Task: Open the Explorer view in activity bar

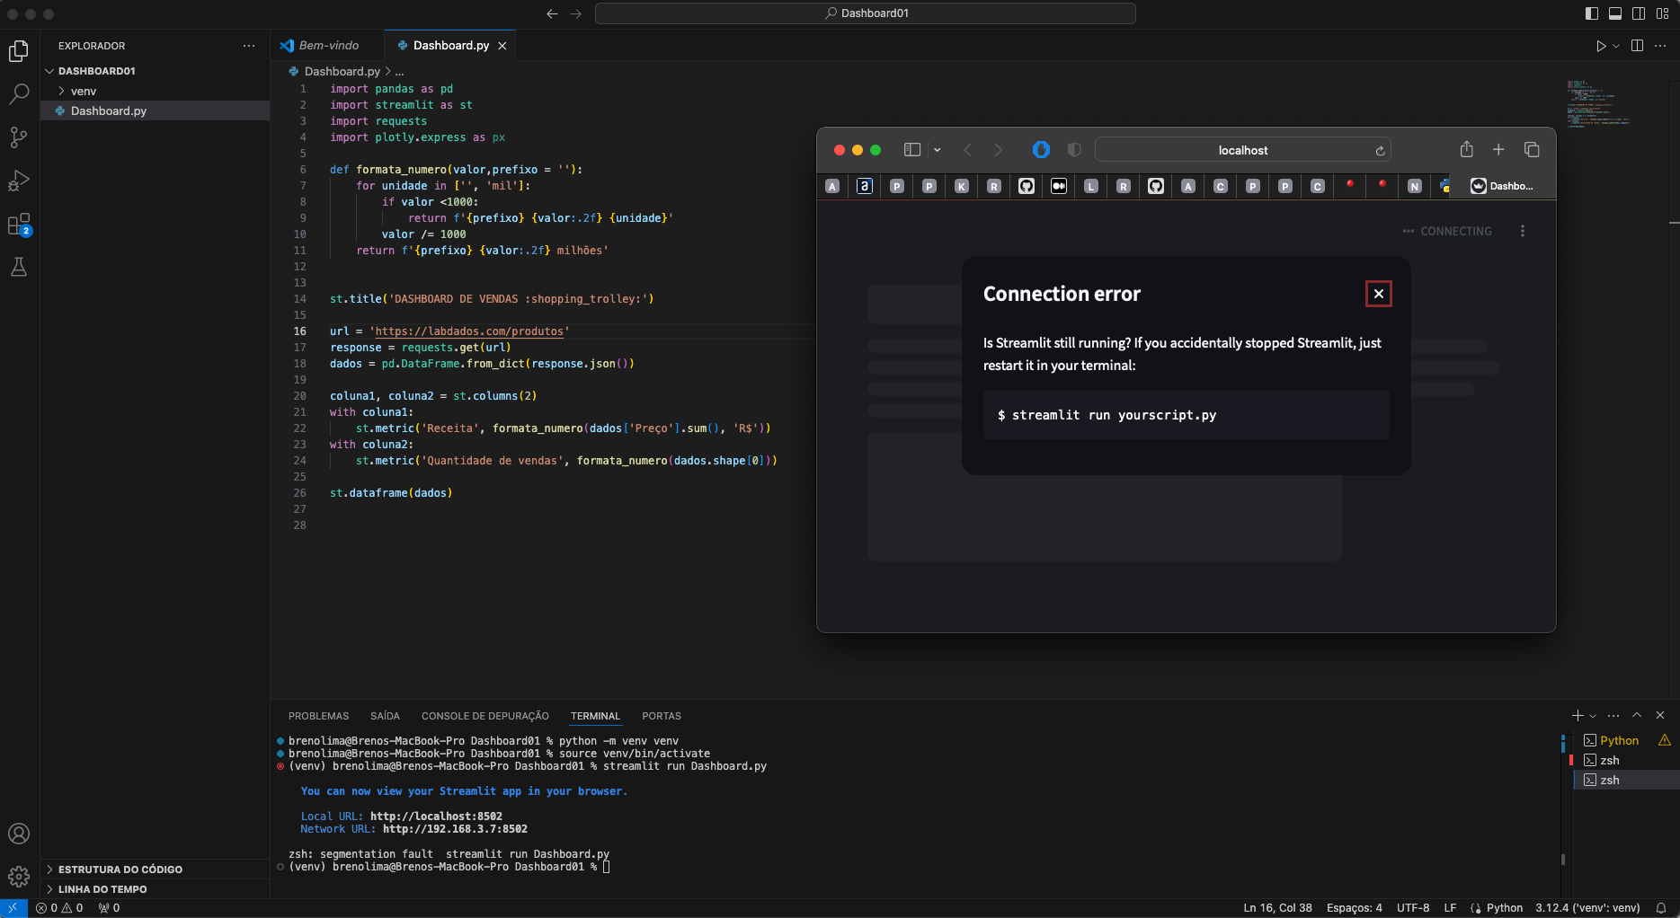Action: (19, 51)
